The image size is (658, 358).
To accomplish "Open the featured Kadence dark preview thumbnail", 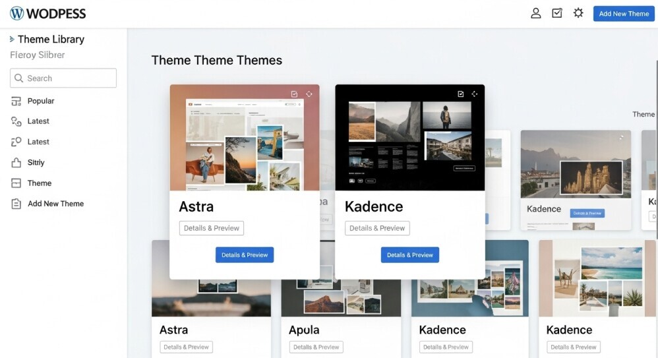I will [410, 138].
